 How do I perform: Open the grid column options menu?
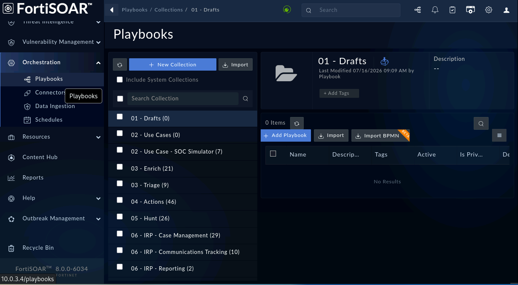(x=499, y=136)
